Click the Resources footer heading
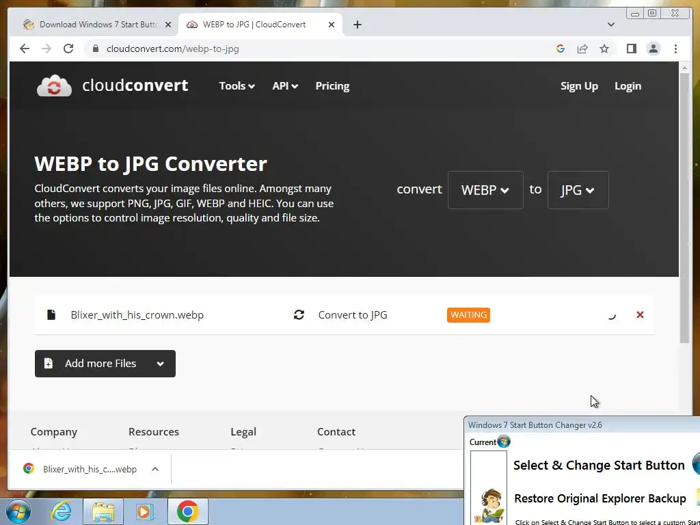700x525 pixels. (154, 432)
